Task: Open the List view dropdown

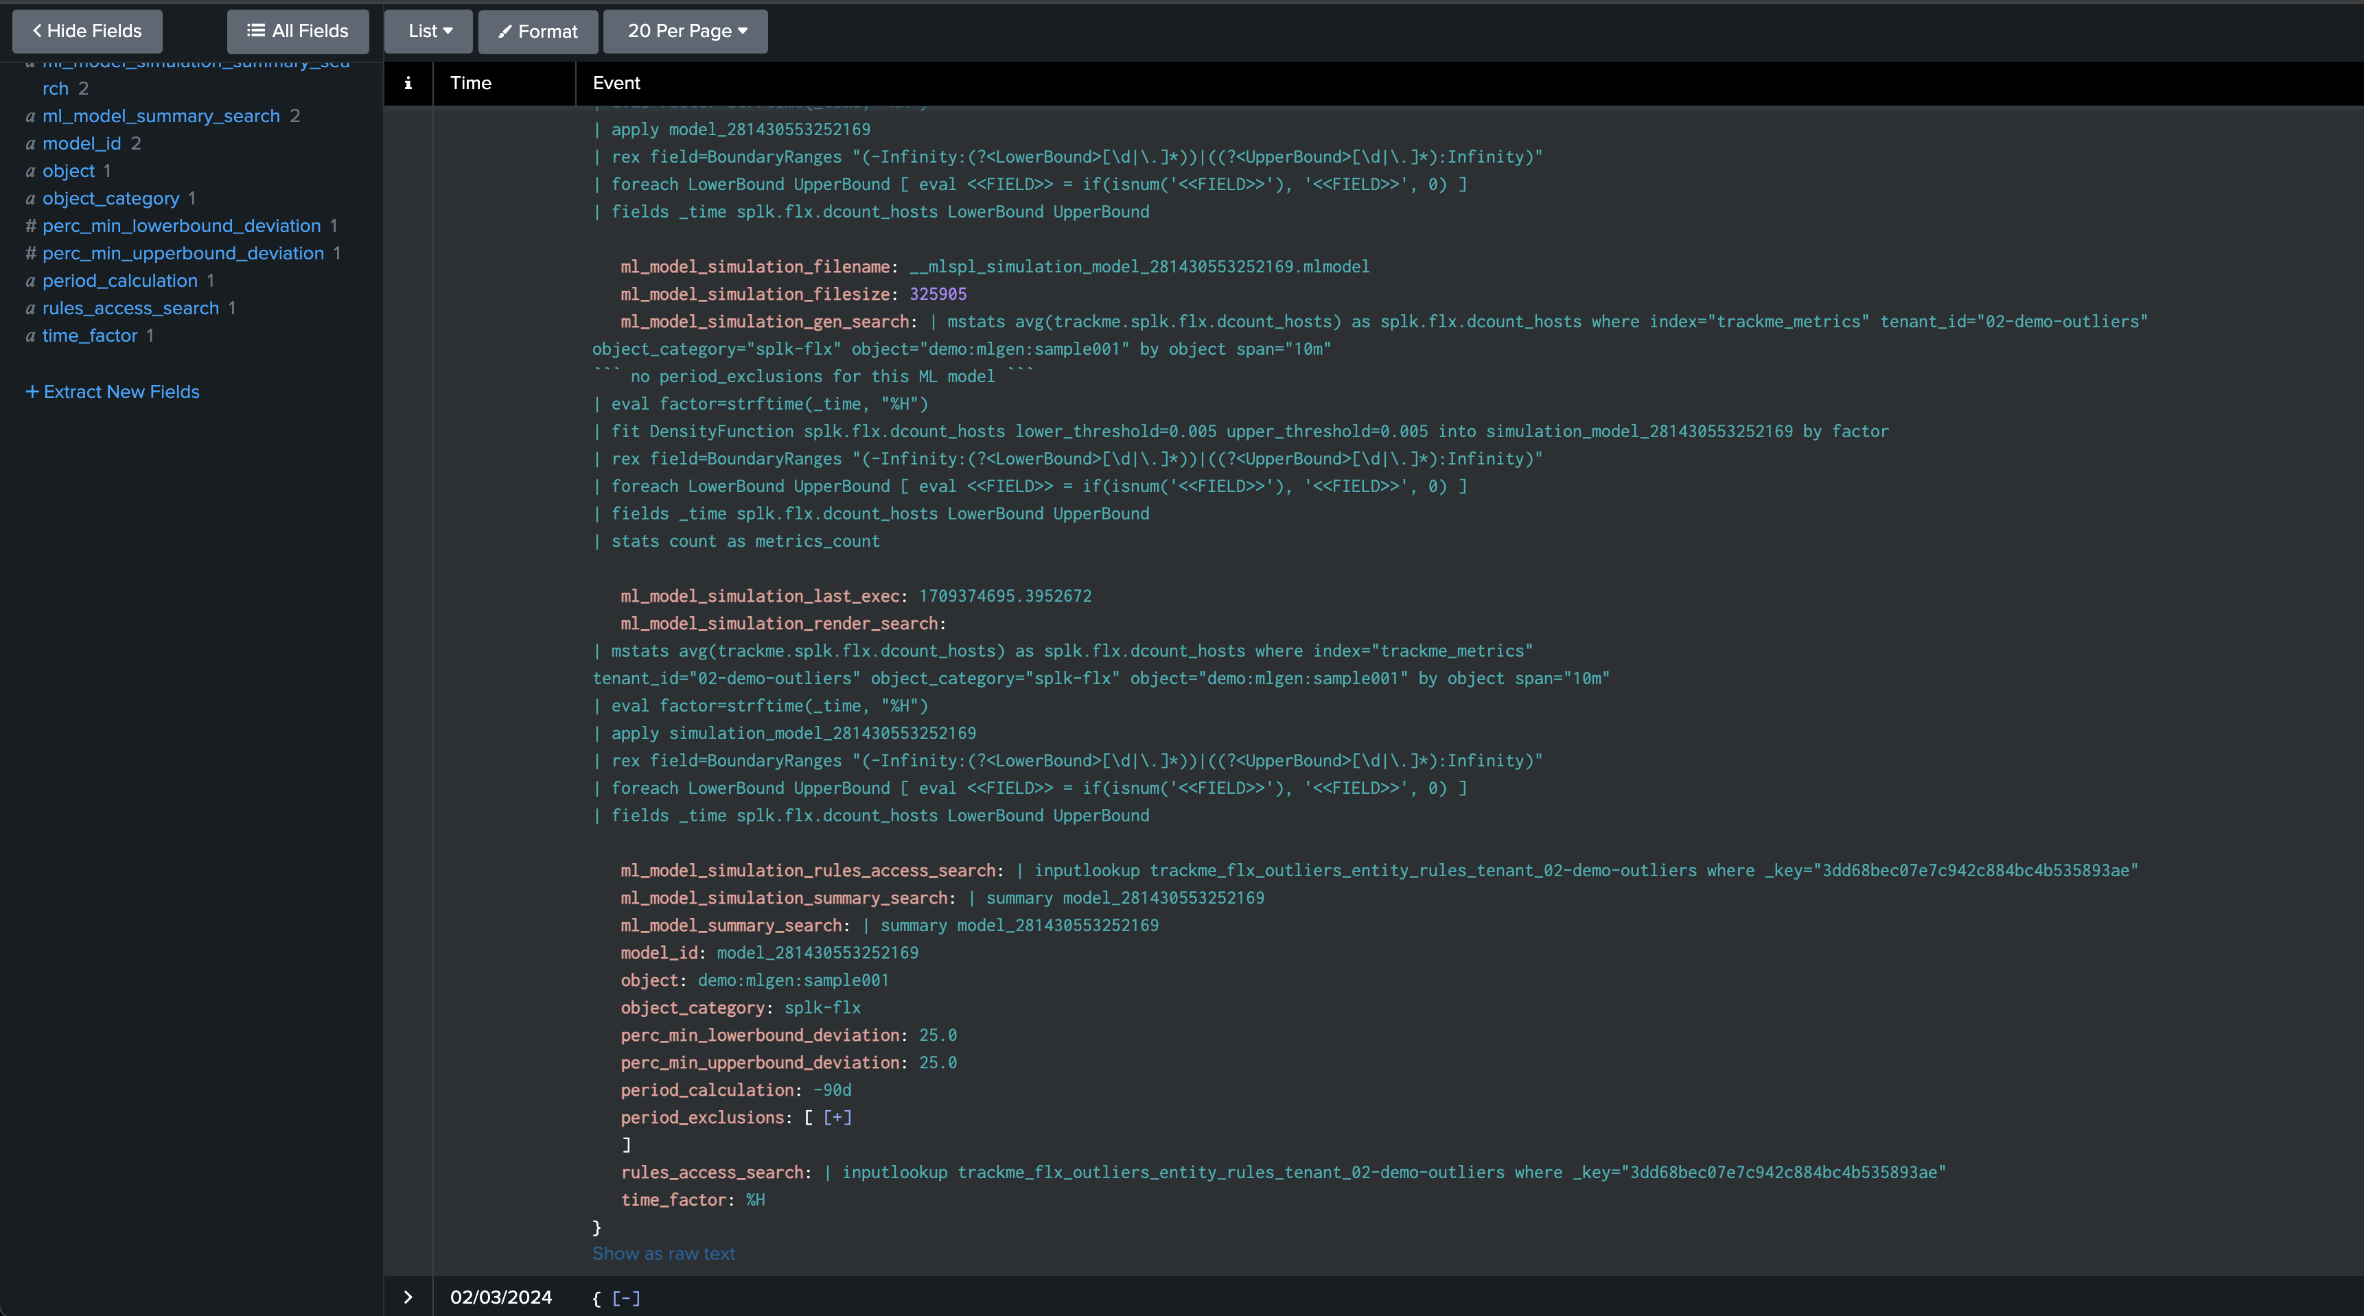Action: pos(428,31)
